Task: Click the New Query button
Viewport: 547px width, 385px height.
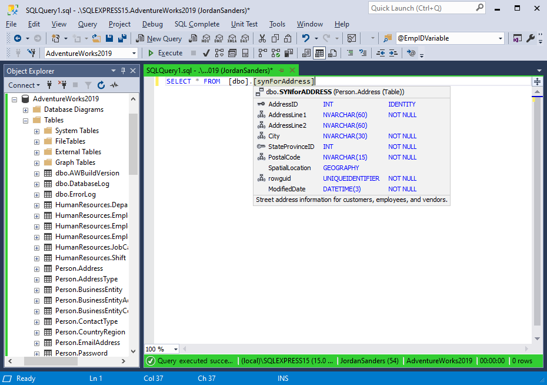Action: (159, 38)
